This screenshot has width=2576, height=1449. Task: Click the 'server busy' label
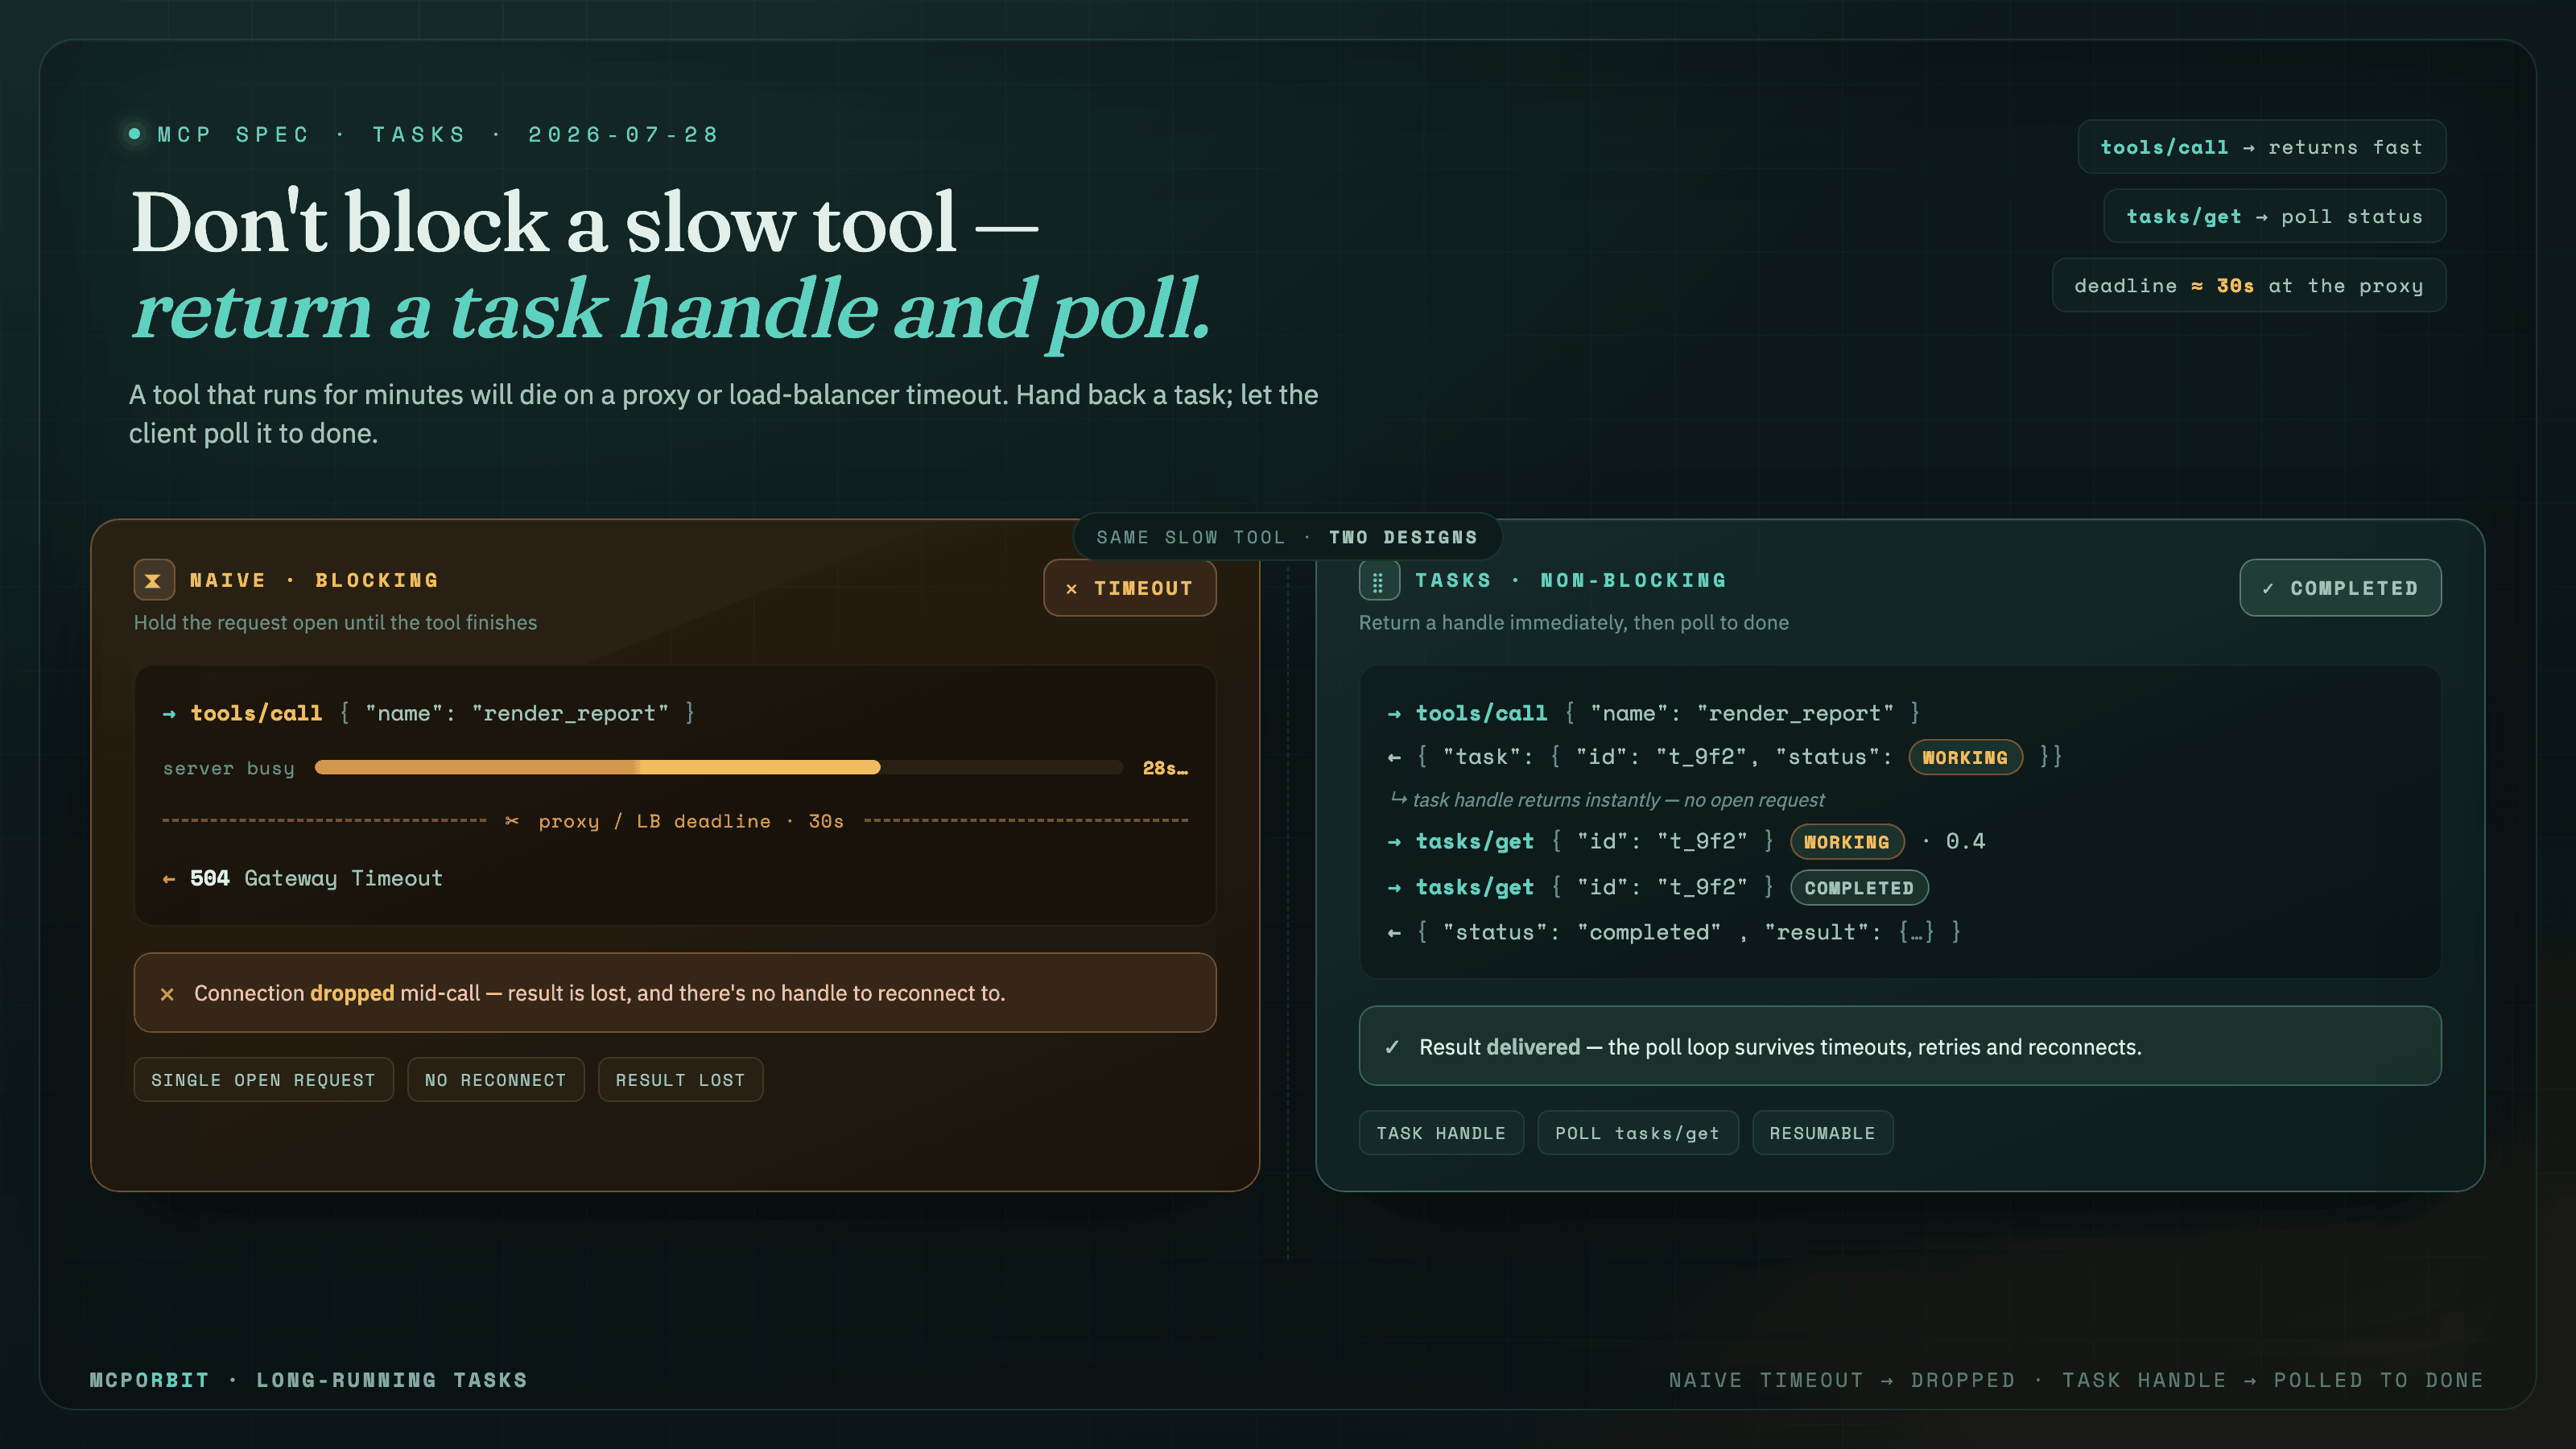[228, 768]
